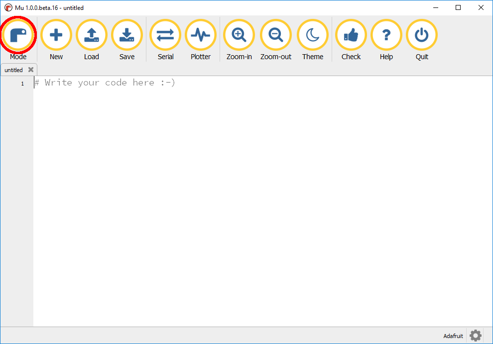The image size is (493, 344).
Task: Open the Mode selector
Action: tap(18, 35)
